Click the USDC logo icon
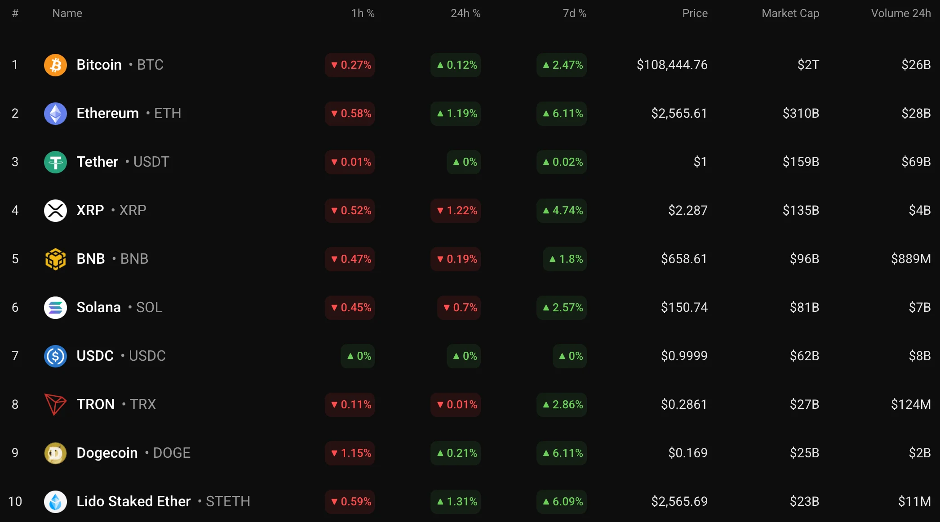 (55, 356)
